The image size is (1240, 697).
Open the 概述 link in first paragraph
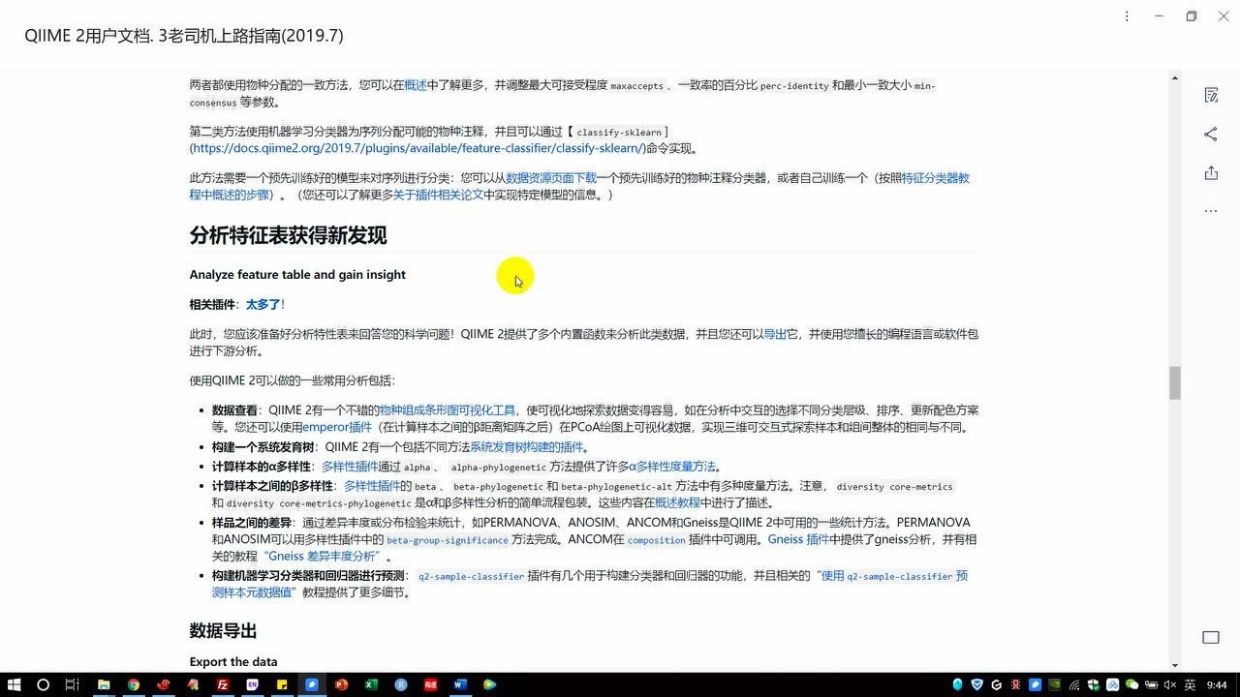click(416, 85)
